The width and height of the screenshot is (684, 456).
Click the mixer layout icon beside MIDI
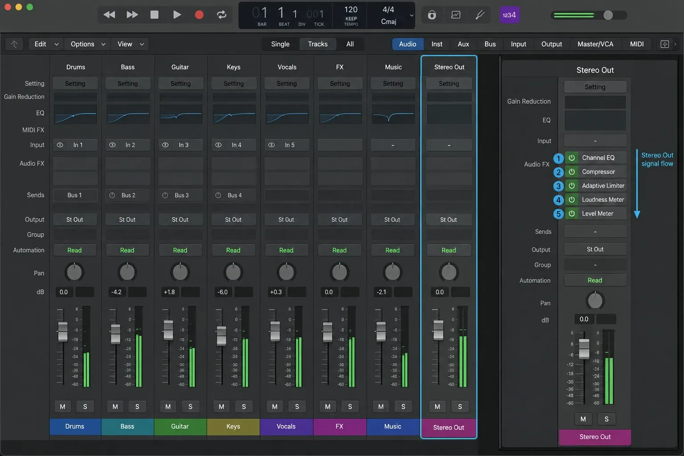tap(664, 44)
